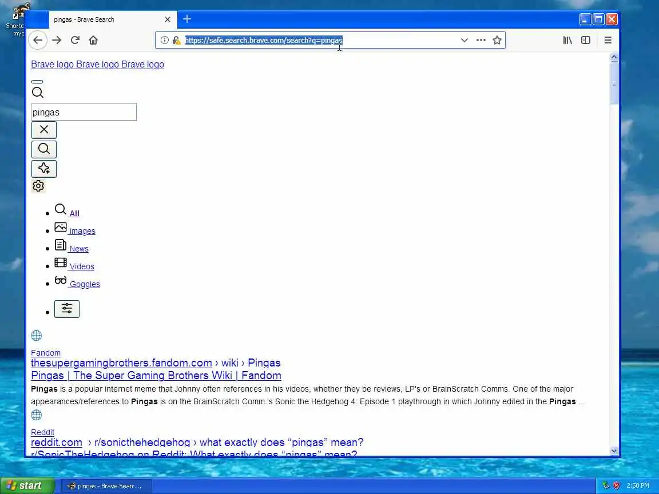Open reddit.com result URL link

57,443
